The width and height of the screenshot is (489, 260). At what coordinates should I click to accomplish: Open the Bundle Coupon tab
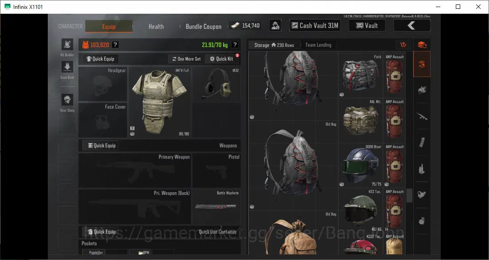(204, 27)
